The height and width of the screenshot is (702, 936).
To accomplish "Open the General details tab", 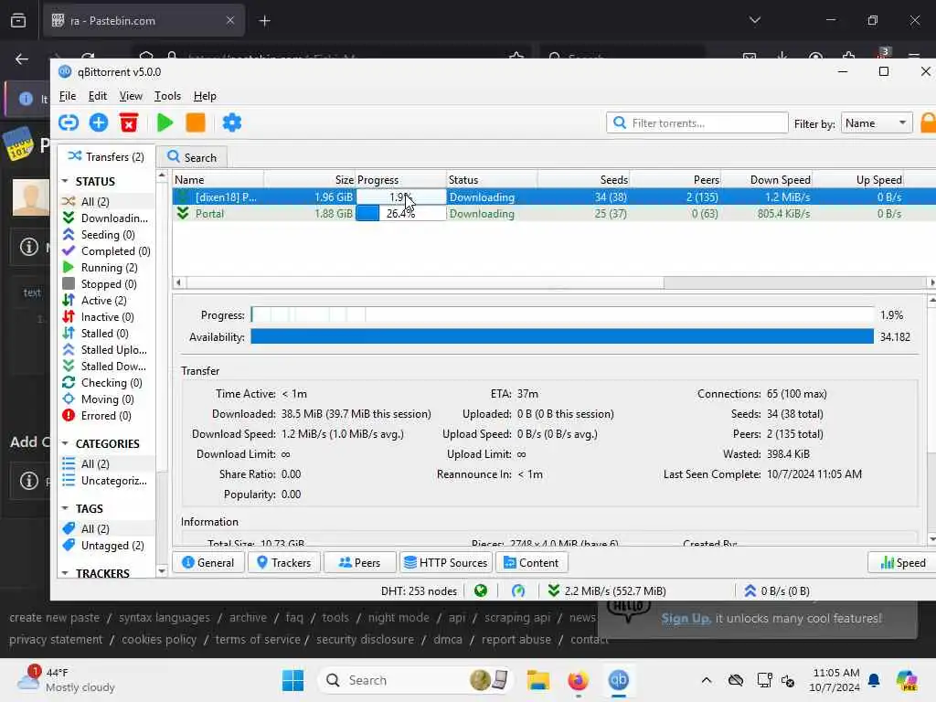I will coord(208,563).
